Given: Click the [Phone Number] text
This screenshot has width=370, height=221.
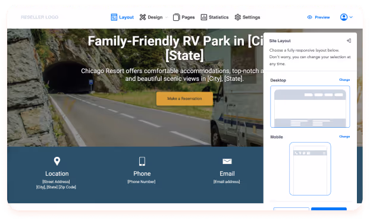Looking at the screenshot, I should (142, 182).
